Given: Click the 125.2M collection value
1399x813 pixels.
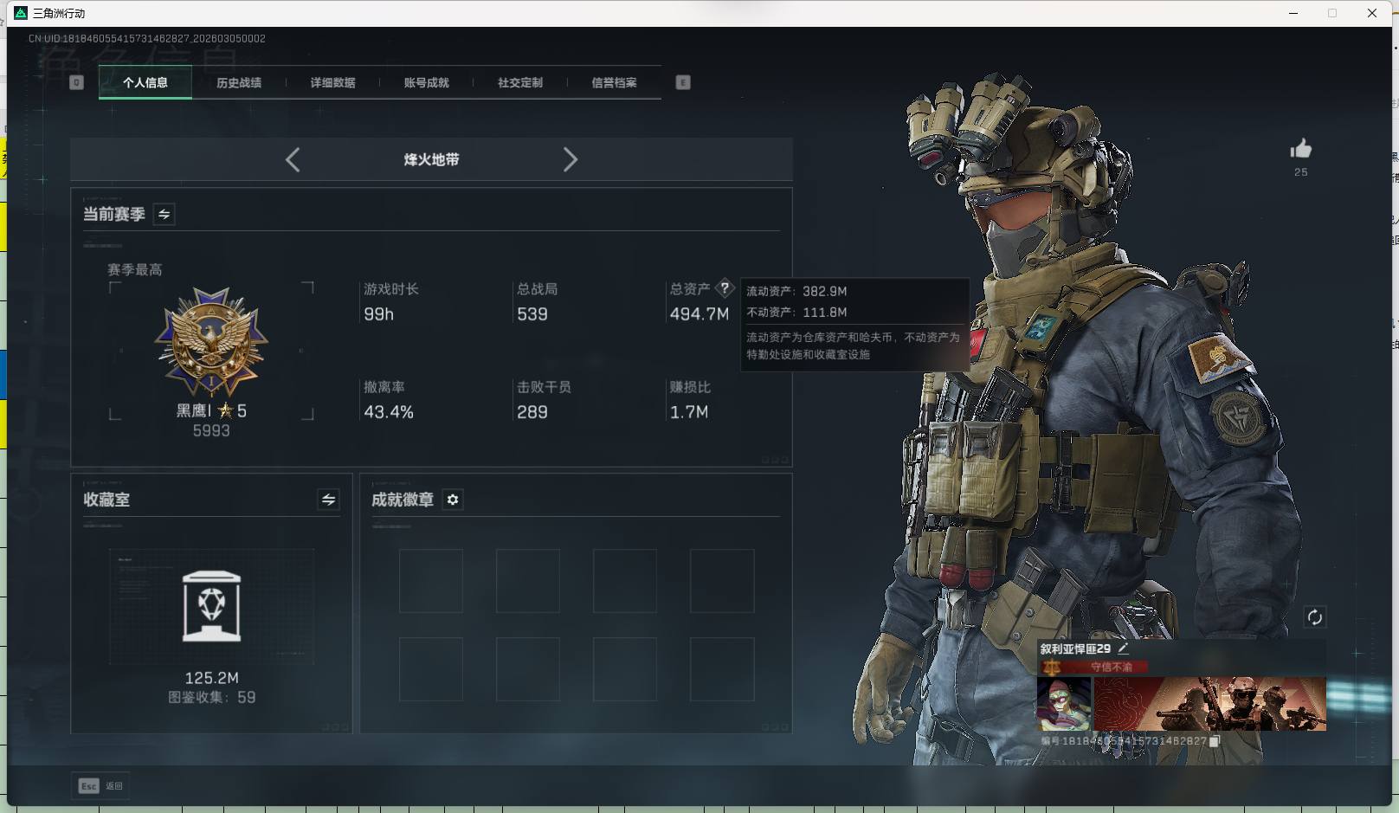Looking at the screenshot, I should (x=211, y=678).
